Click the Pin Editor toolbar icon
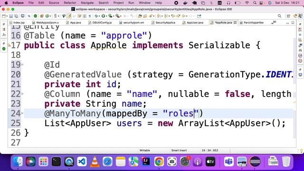Screen dimensions: 304x171 [x=199, y=16]
